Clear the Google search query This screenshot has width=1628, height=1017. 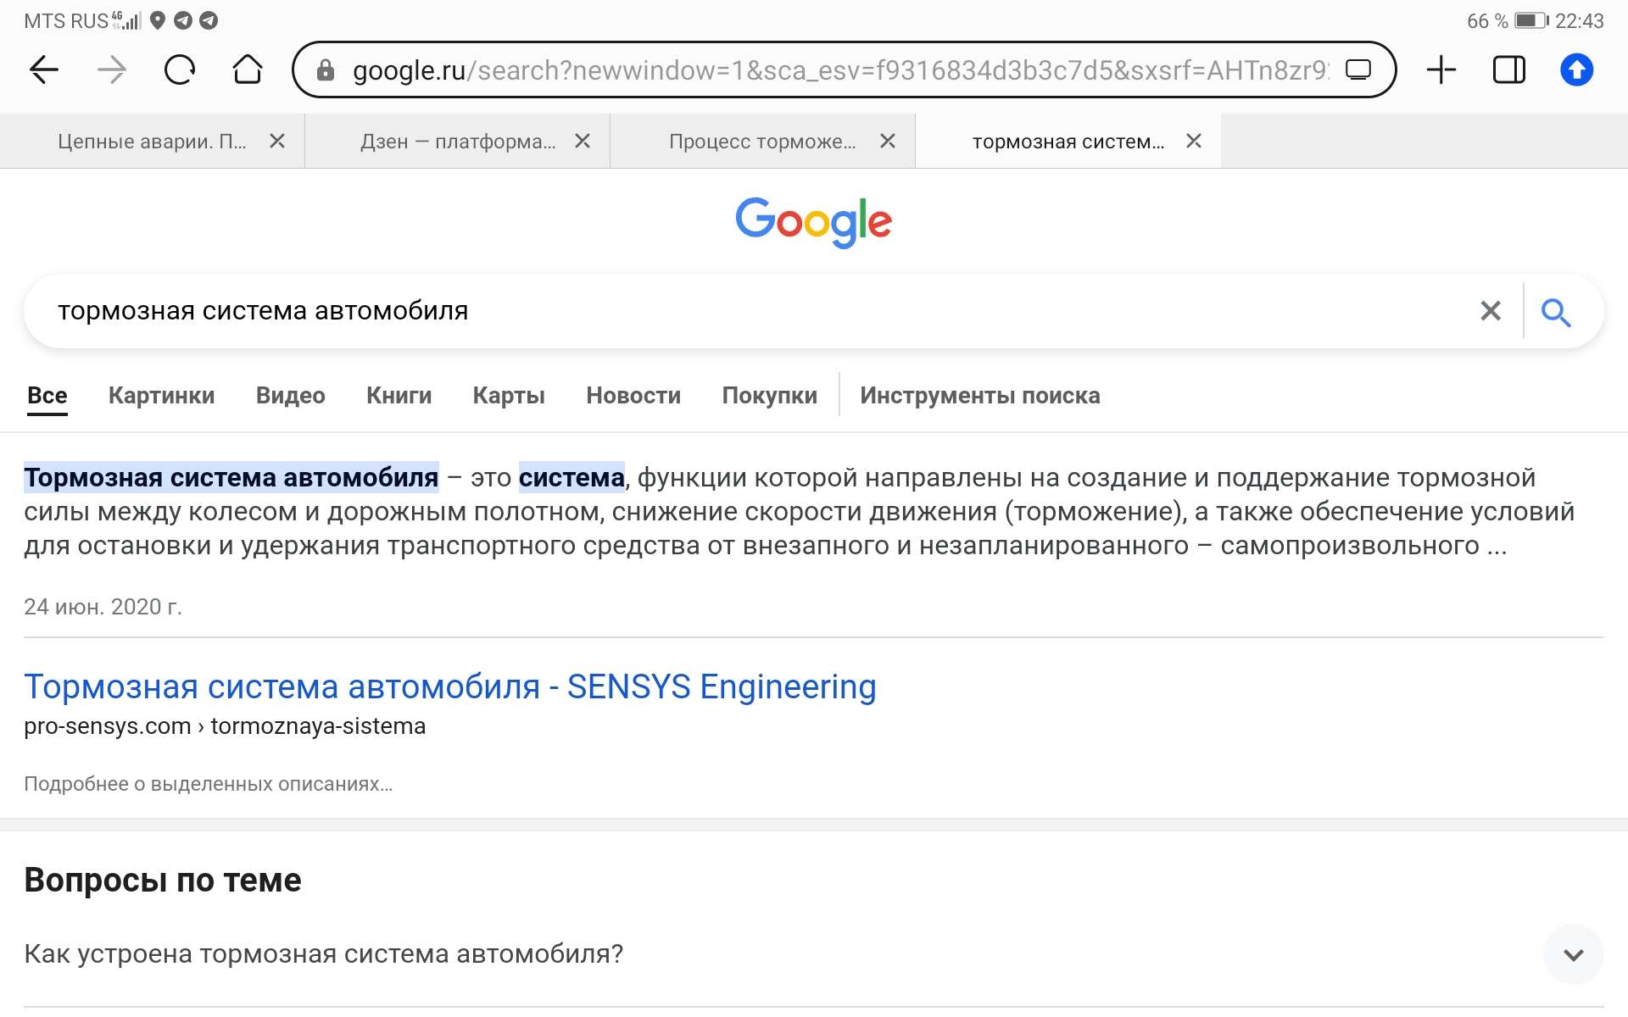pos(1490,311)
